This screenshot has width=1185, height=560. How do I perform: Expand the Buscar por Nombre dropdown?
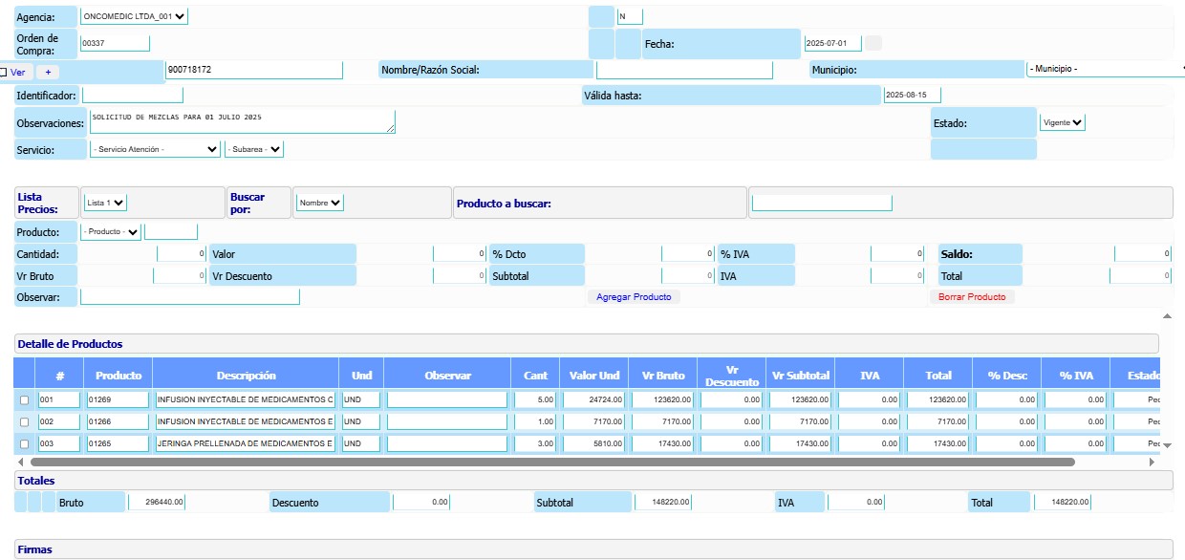pyautogui.click(x=319, y=203)
